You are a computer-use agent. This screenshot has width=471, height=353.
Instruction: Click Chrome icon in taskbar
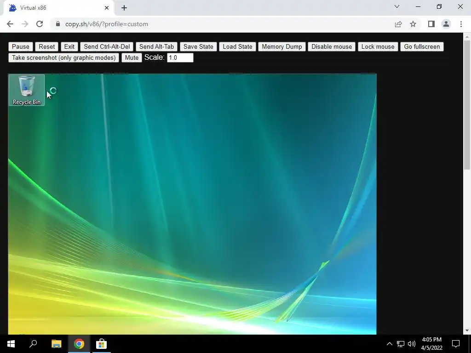[x=79, y=344]
